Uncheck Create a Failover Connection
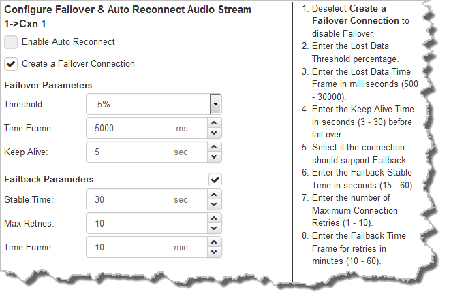The image size is (451, 300). (x=11, y=64)
